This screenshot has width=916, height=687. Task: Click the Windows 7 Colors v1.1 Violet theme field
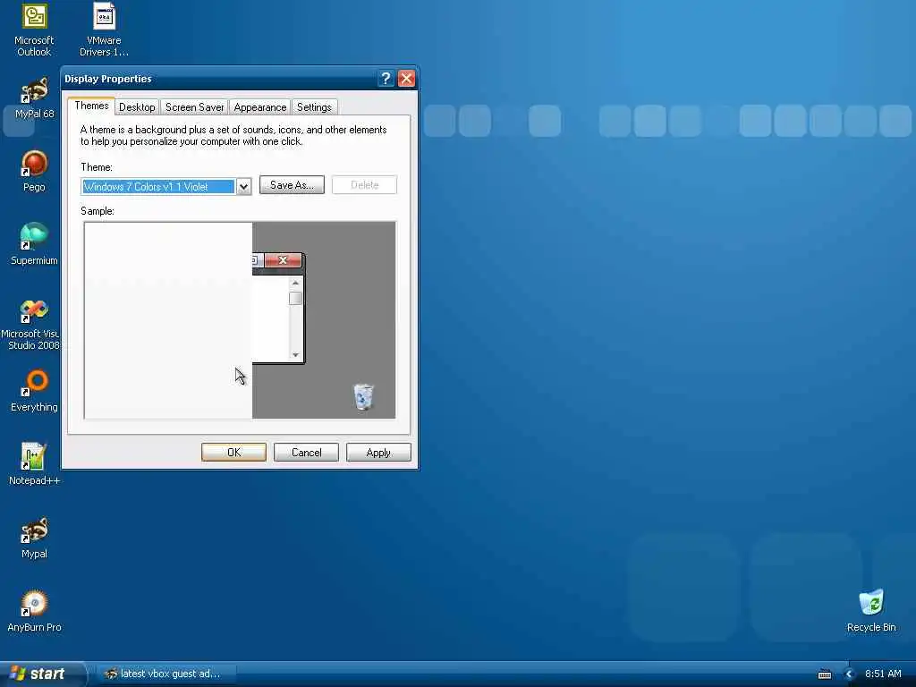coord(158,187)
